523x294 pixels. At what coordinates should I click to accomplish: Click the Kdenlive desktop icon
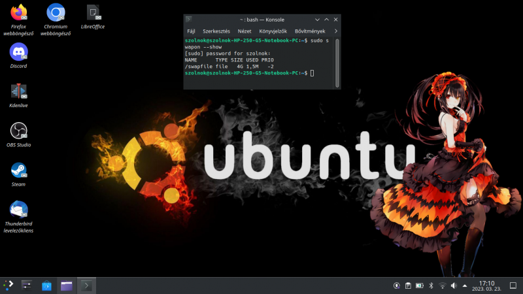pos(18,95)
